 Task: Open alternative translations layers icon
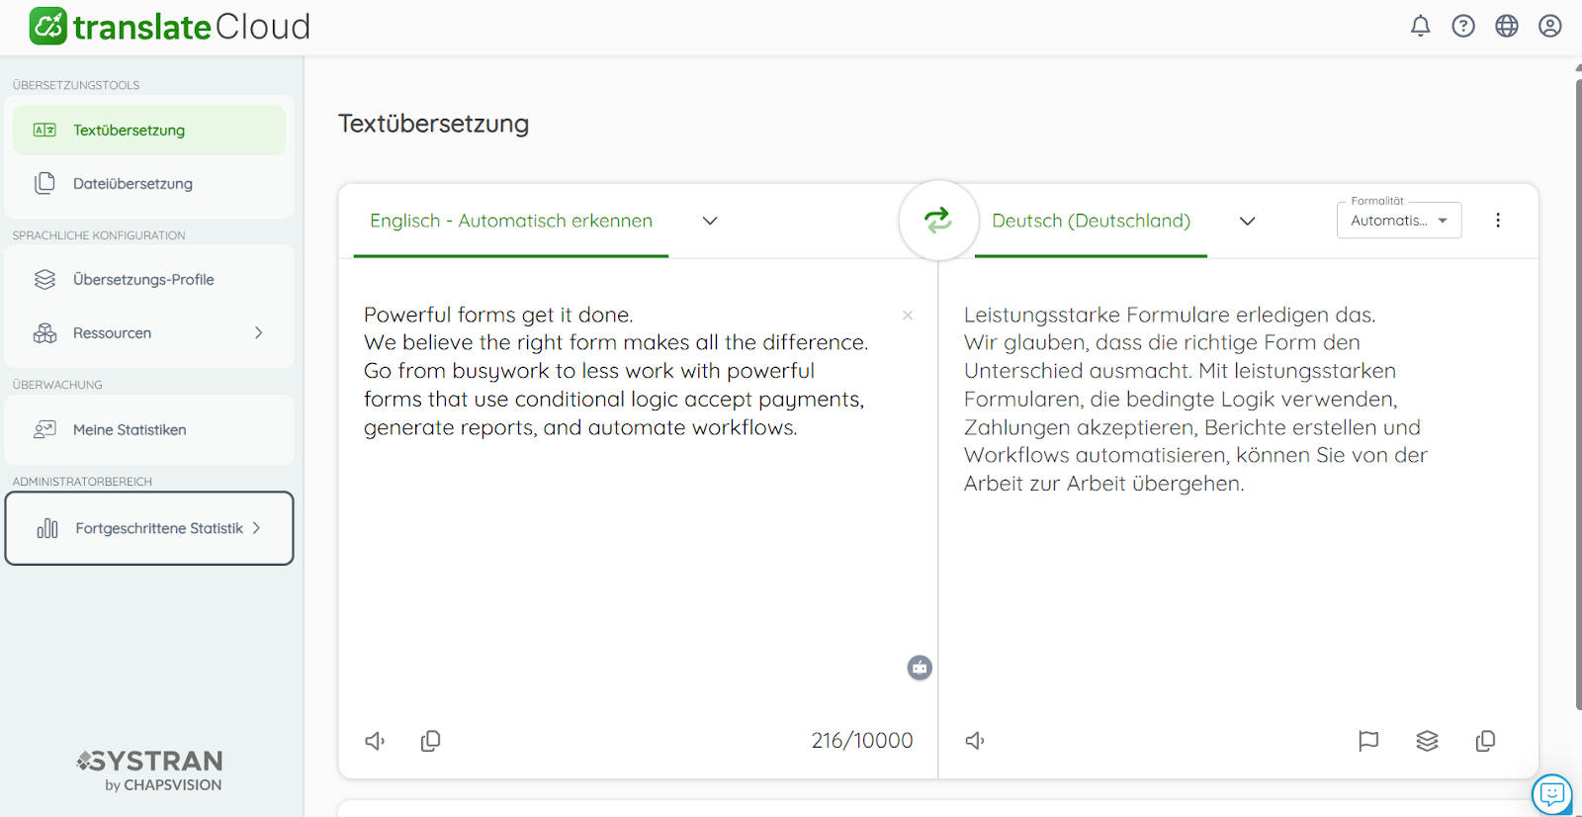pyautogui.click(x=1427, y=740)
